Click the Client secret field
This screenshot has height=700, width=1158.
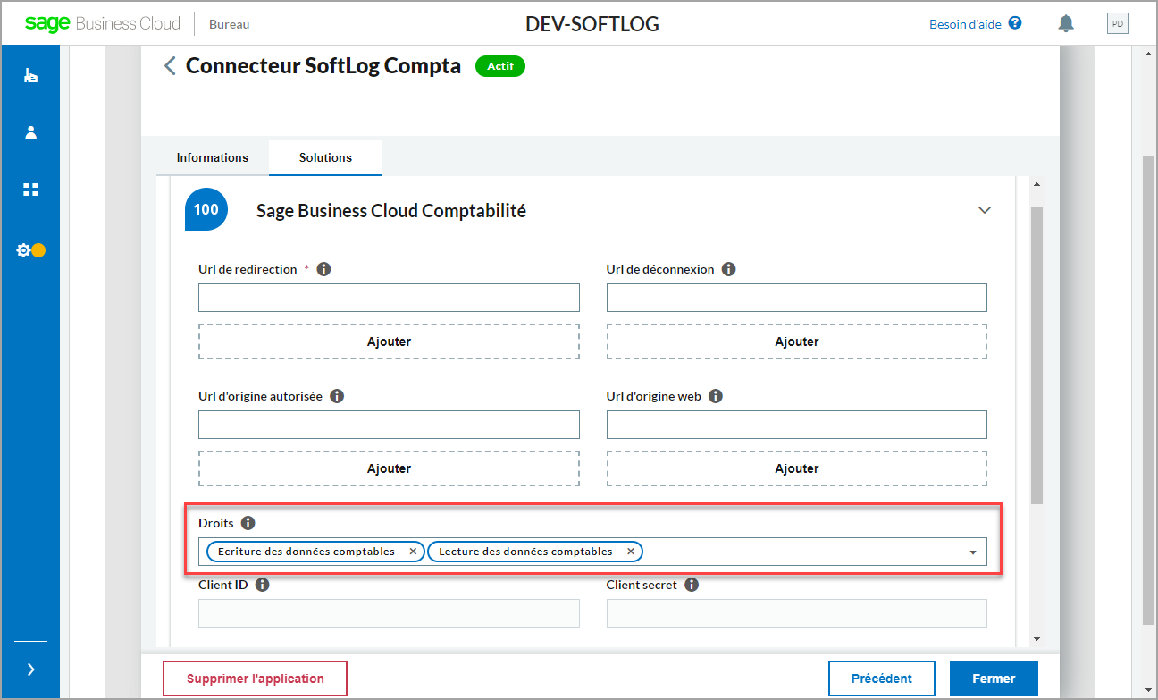797,613
